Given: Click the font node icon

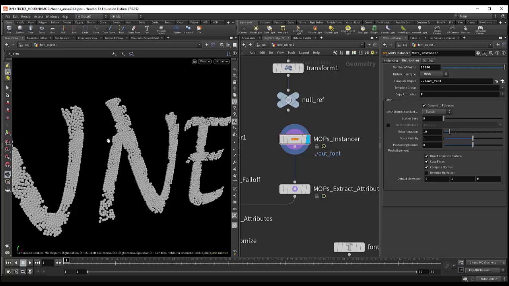Looking at the screenshot, I should [x=349, y=247].
